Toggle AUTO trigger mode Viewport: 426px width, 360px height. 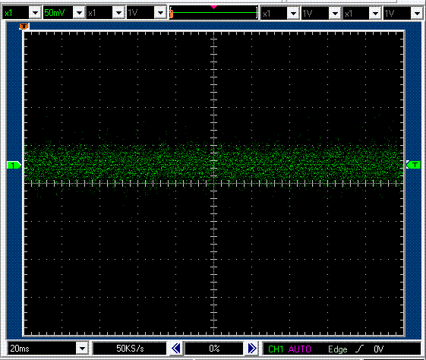pyautogui.click(x=300, y=349)
